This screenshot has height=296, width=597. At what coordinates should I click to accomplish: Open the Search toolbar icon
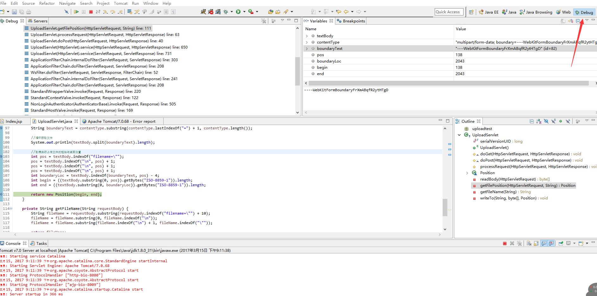(x=286, y=12)
